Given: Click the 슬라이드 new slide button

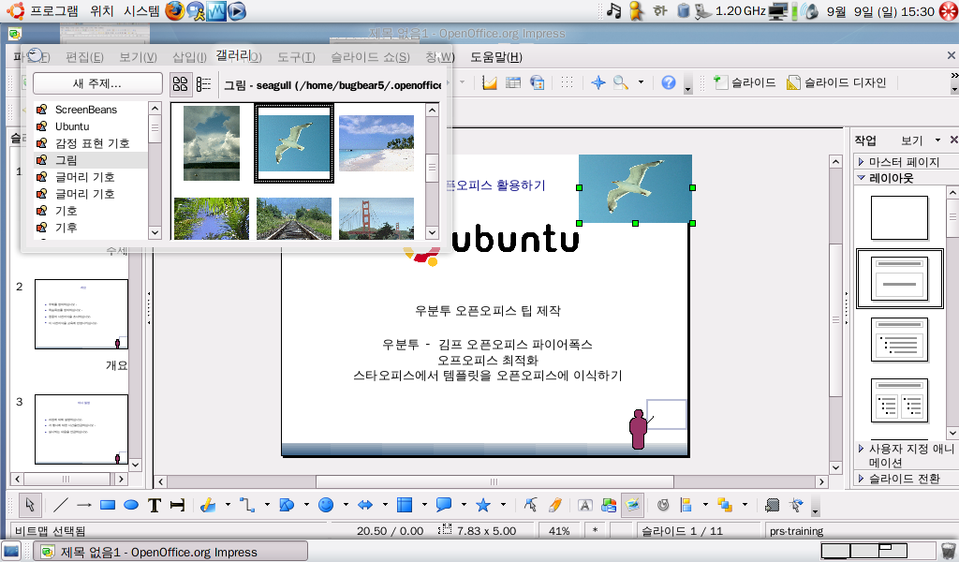Looking at the screenshot, I should (745, 82).
